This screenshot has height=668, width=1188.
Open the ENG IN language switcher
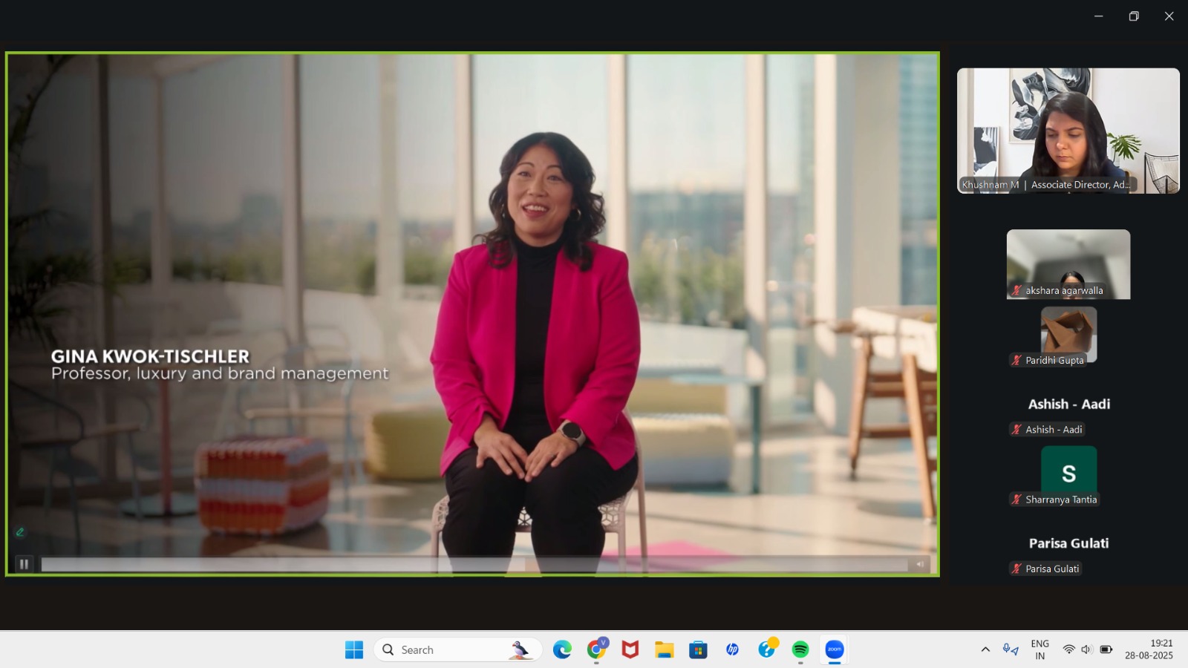tap(1039, 650)
